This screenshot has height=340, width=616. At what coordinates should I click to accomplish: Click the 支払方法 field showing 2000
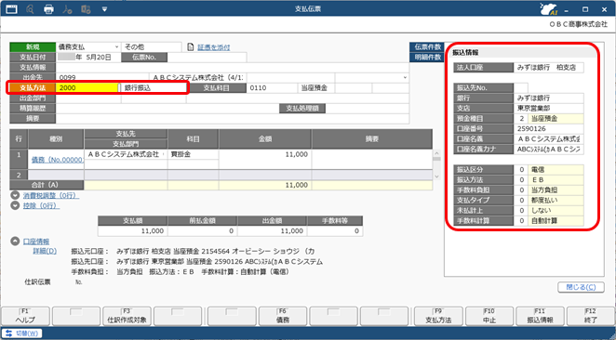point(87,88)
